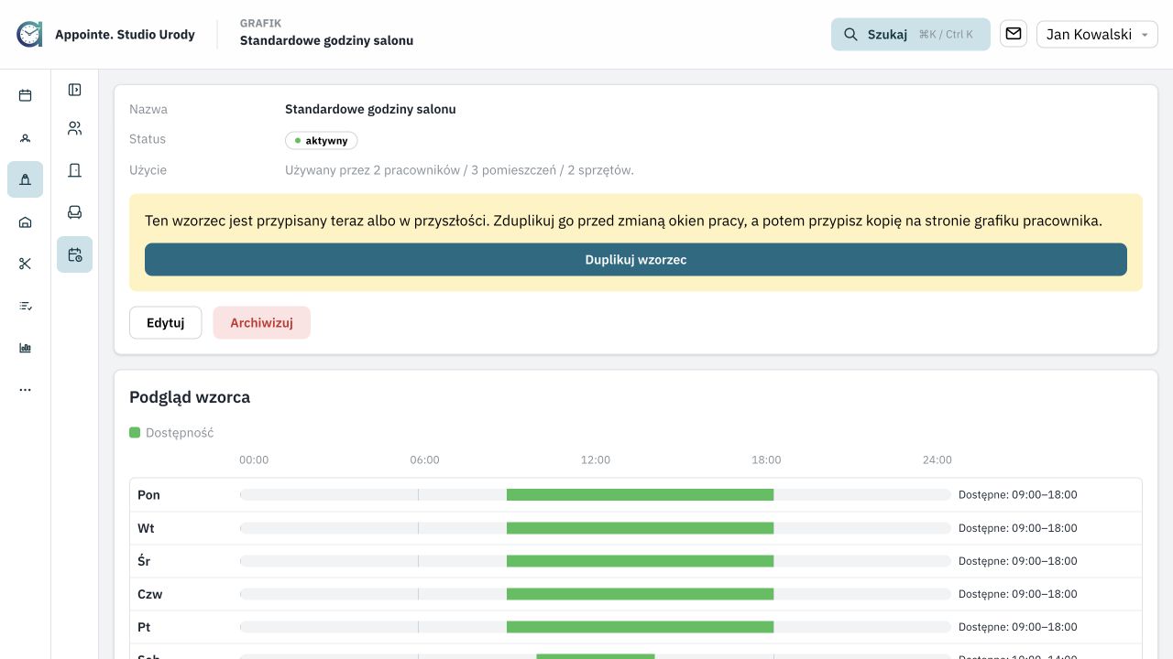Select the highlighted icon in the left rail

[25, 179]
